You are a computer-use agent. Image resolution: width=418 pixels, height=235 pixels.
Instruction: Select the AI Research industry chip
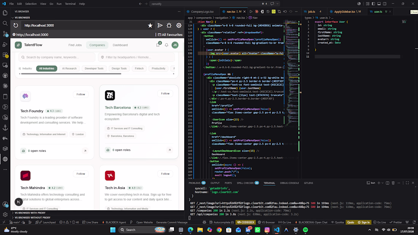pyautogui.click(x=69, y=68)
